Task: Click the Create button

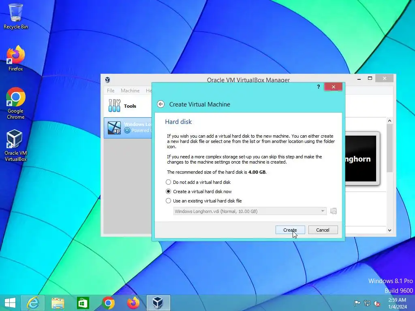Action: click(290, 230)
